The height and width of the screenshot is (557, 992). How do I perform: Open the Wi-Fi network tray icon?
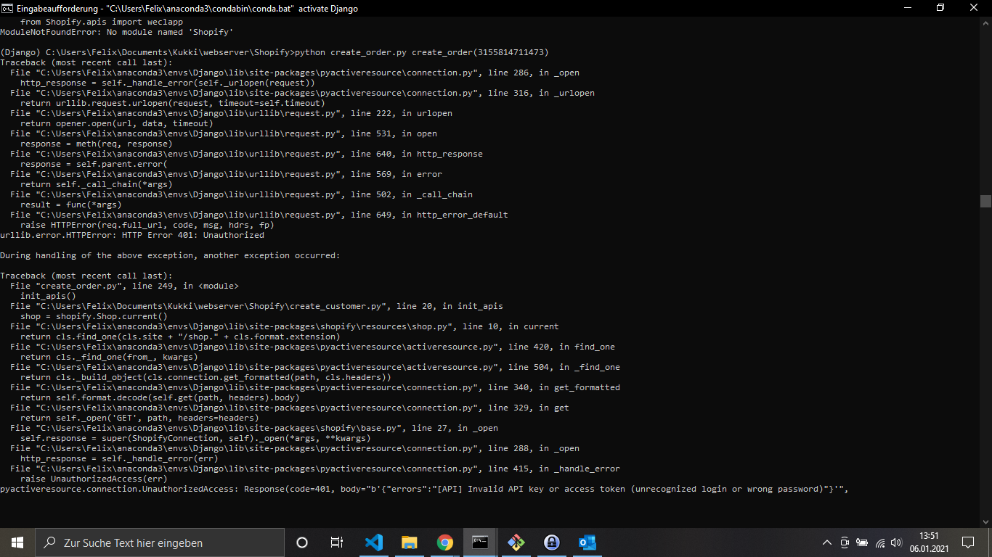pos(879,542)
